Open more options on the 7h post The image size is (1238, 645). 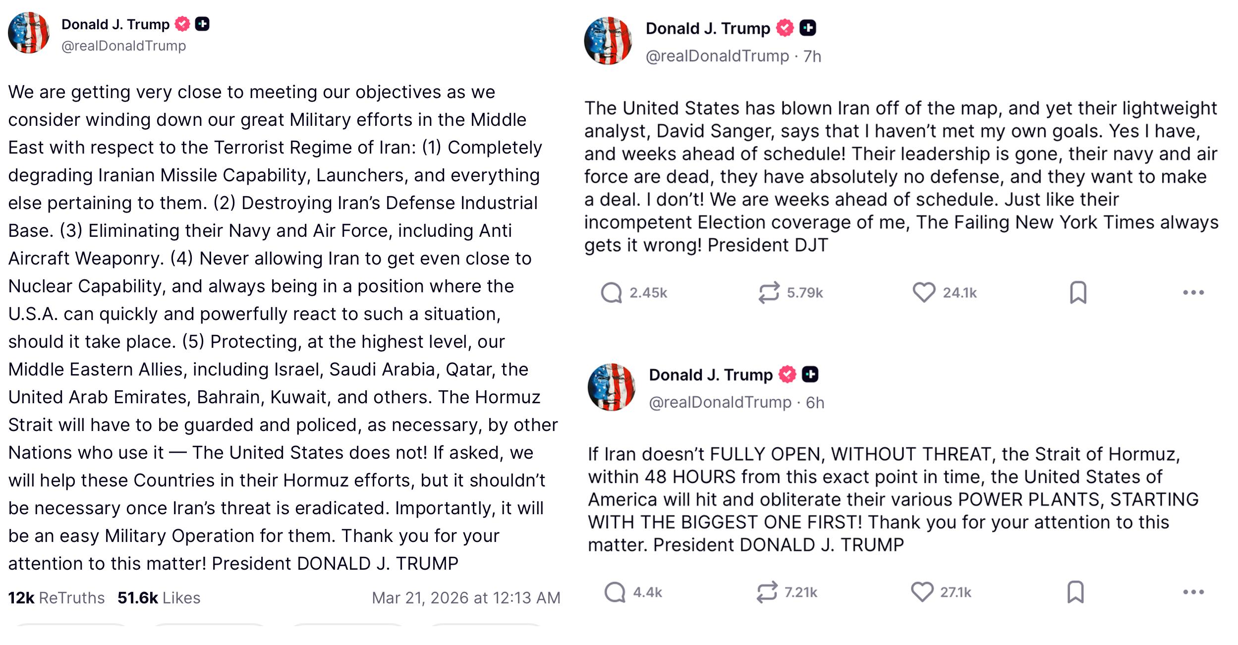click(x=1193, y=293)
